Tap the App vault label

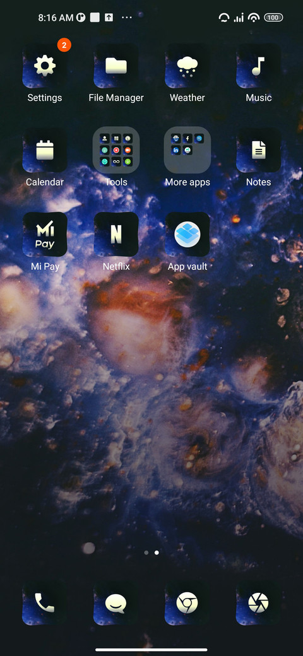tap(187, 266)
